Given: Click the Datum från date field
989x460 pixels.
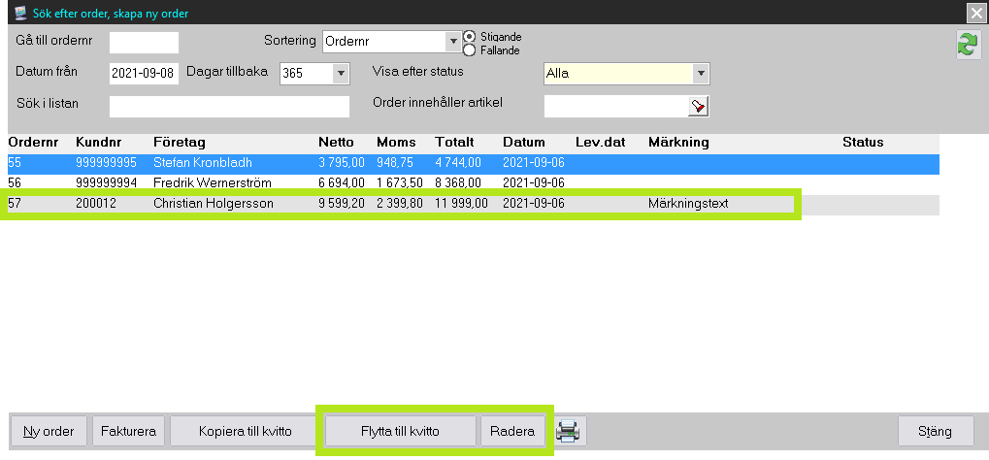Looking at the screenshot, I should click(143, 74).
